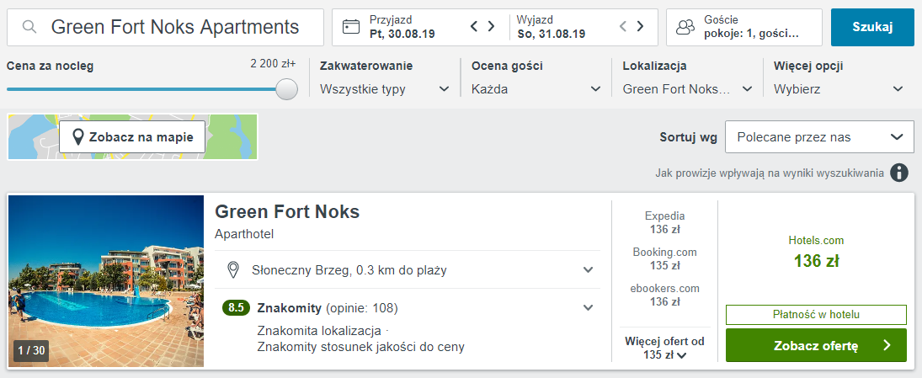Click the search magnifier icon
The height and width of the screenshot is (378, 922).
pyautogui.click(x=30, y=27)
